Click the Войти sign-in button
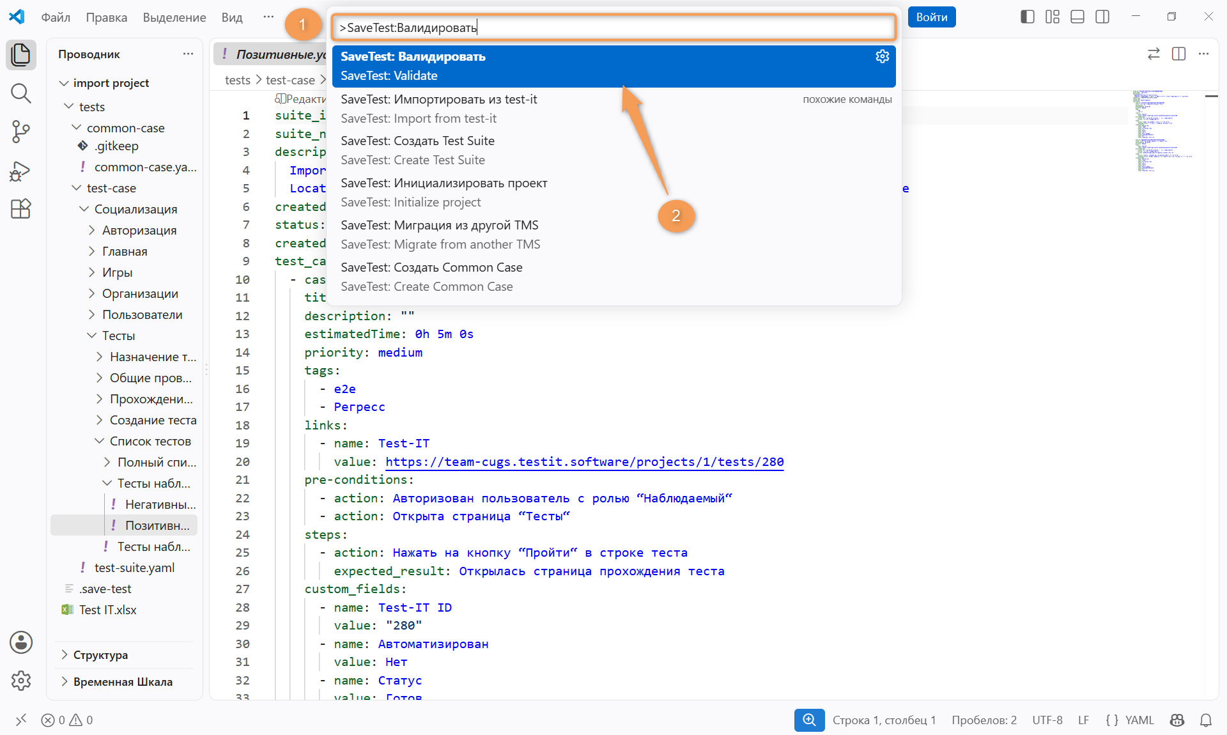Image resolution: width=1227 pixels, height=735 pixels. coord(932,17)
